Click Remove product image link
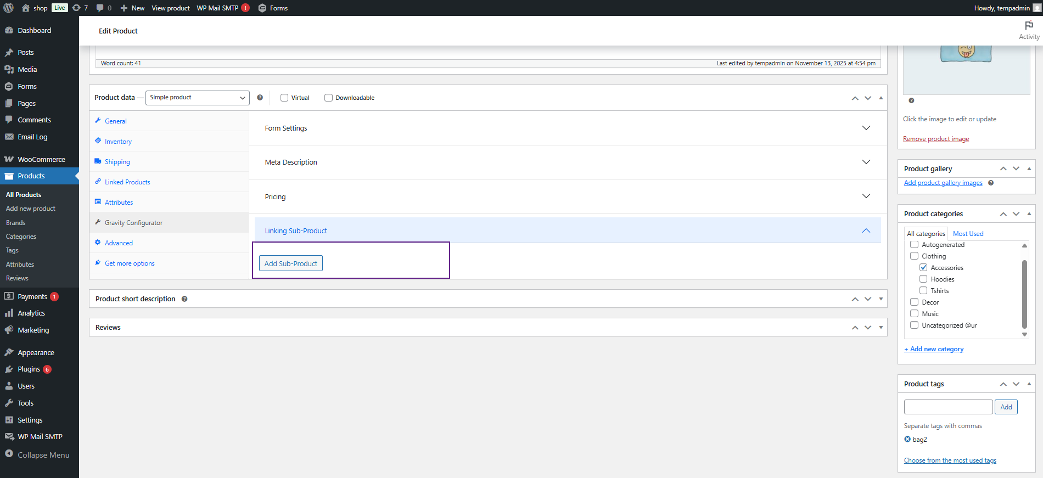 (936, 139)
